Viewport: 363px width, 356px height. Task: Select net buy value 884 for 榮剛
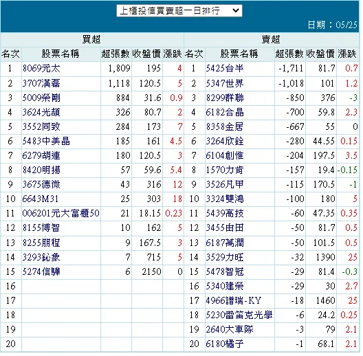[123, 98]
